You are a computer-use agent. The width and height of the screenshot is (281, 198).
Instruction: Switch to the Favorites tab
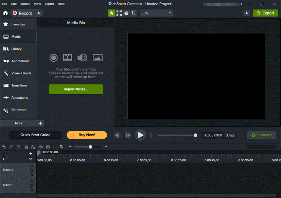tap(18, 24)
